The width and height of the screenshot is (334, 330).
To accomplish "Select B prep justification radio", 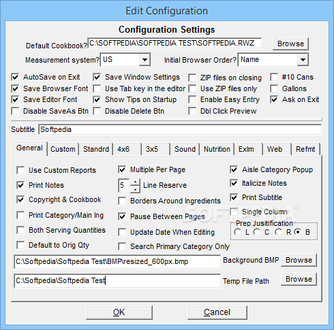I will pyautogui.click(x=298, y=232).
